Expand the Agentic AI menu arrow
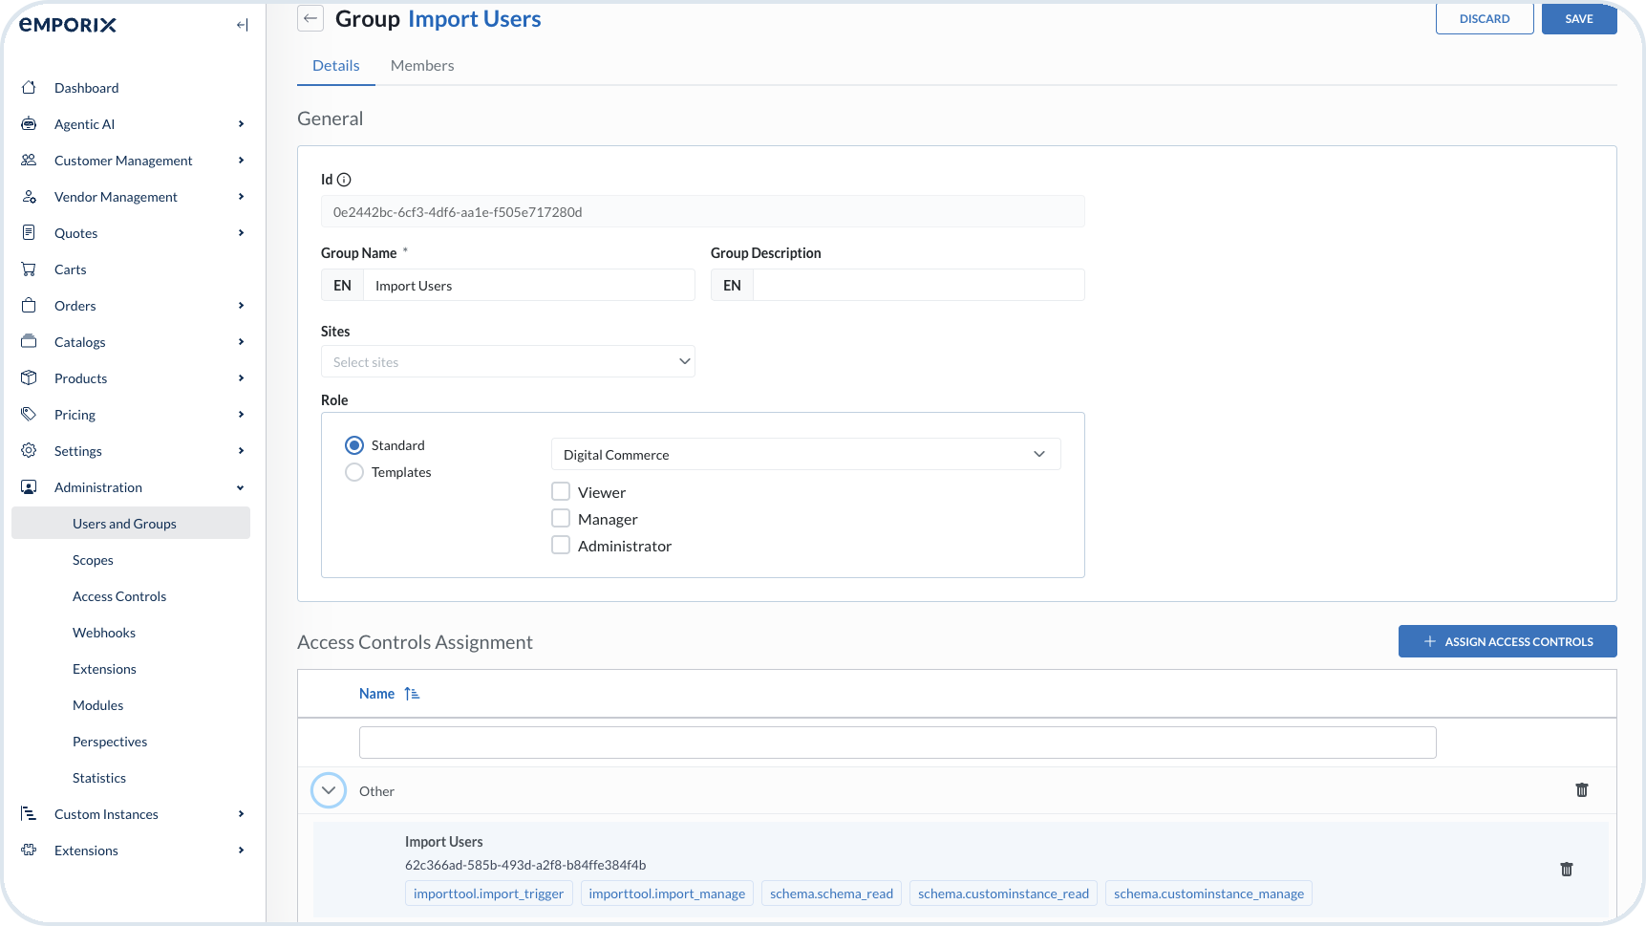 241,124
